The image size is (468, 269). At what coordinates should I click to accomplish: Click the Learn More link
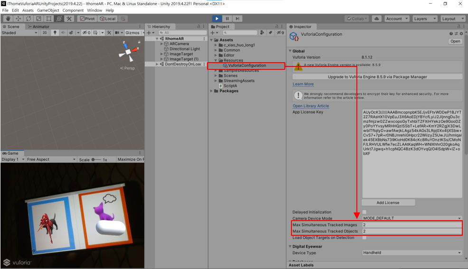tap(303, 84)
